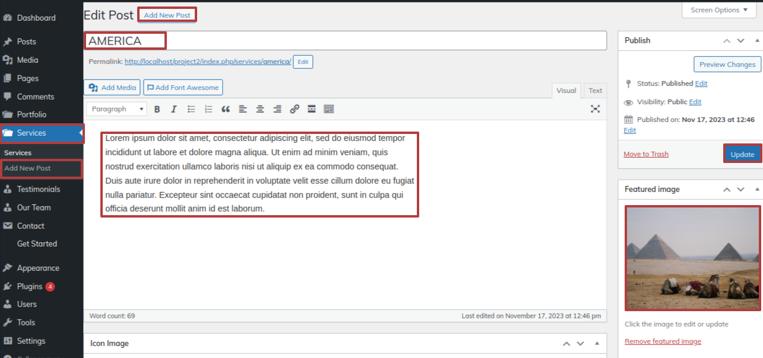Viewport: 763px width, 358px height.
Task: Open Testimonials in the sidebar menu
Action: tap(39, 189)
